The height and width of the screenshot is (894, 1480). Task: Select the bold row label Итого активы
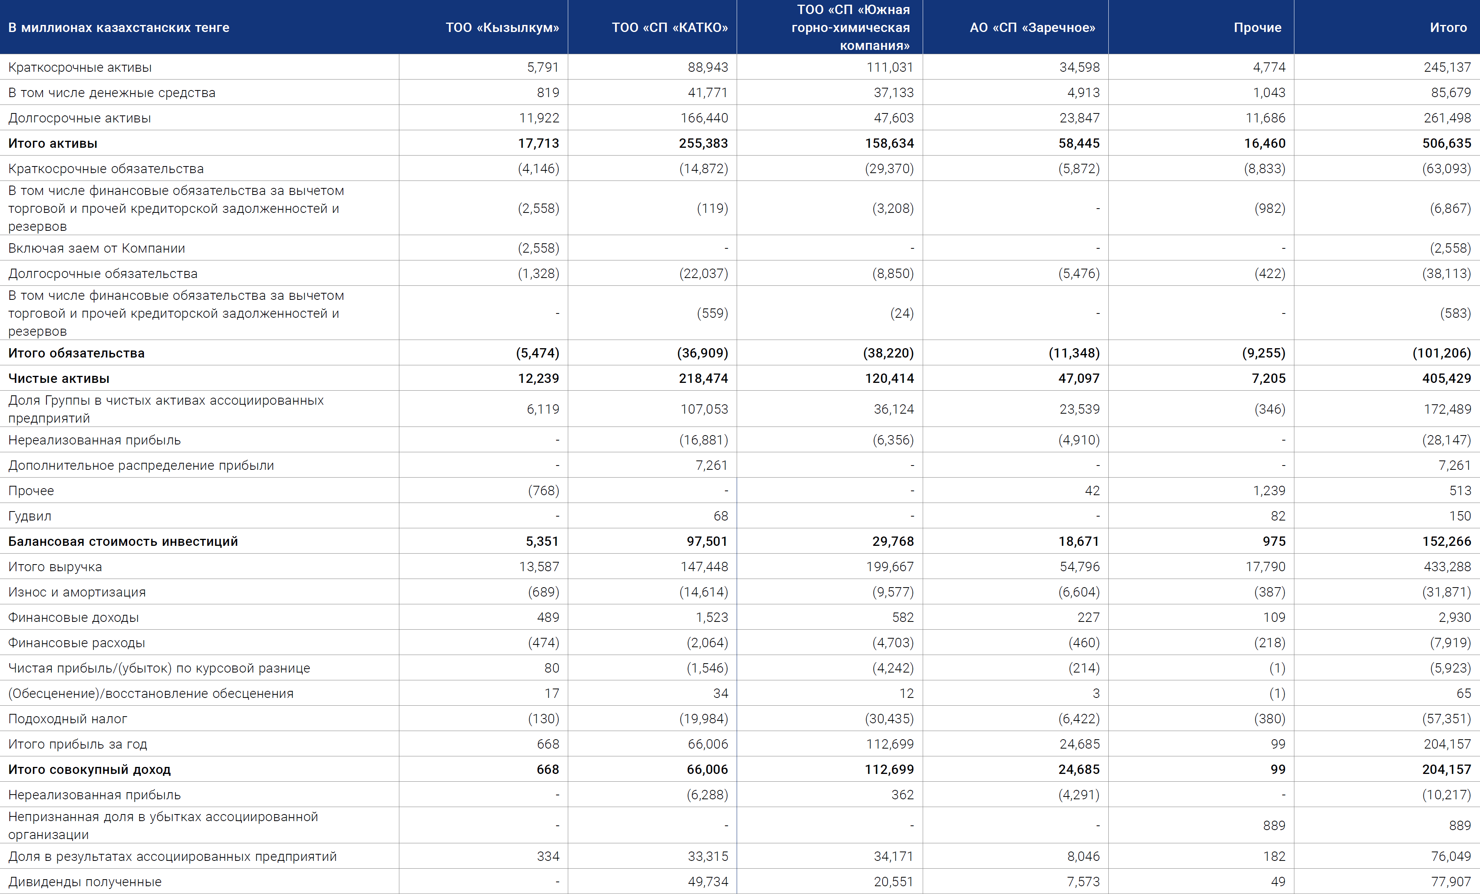point(53,143)
